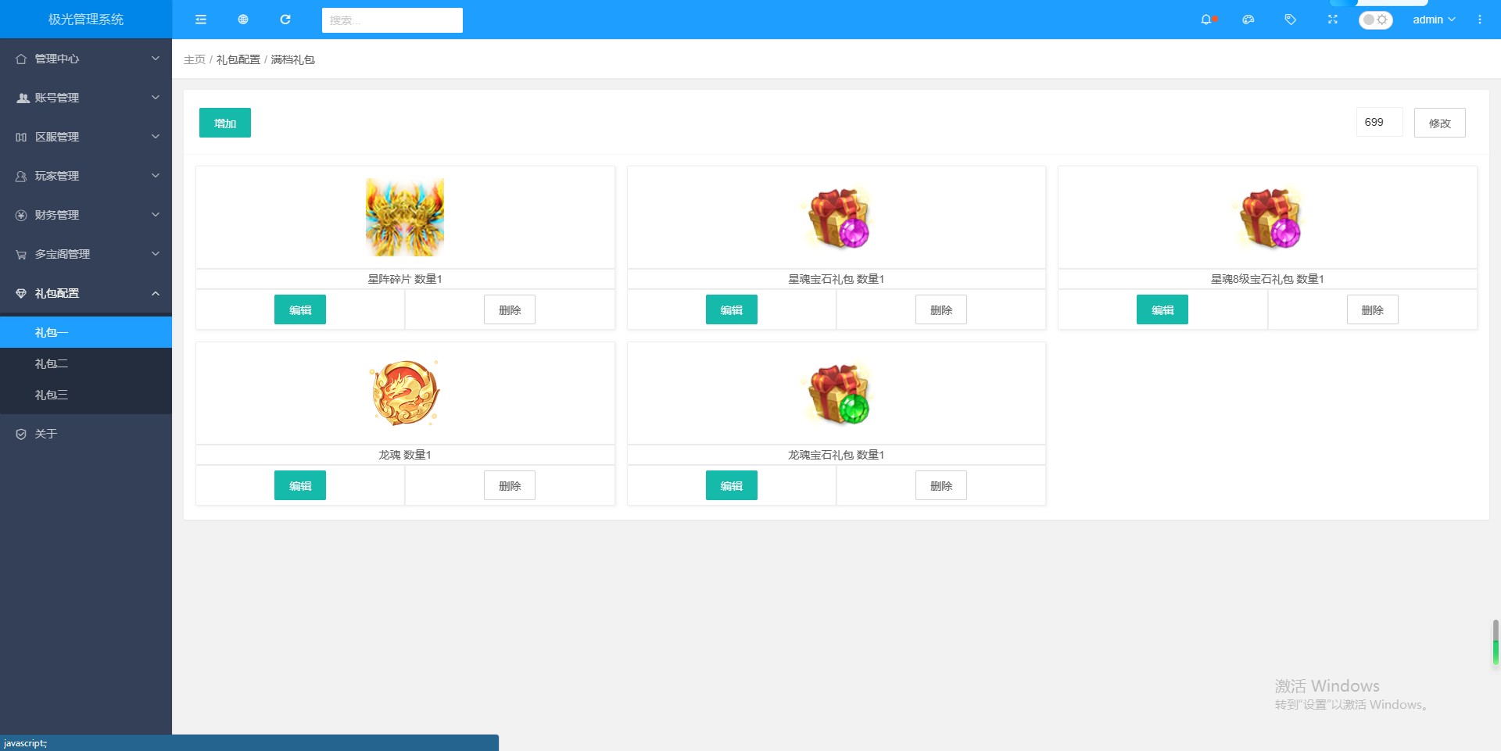Click the 星魂8级宝石礼包 gift box image
This screenshot has width=1501, height=751.
click(x=1267, y=217)
